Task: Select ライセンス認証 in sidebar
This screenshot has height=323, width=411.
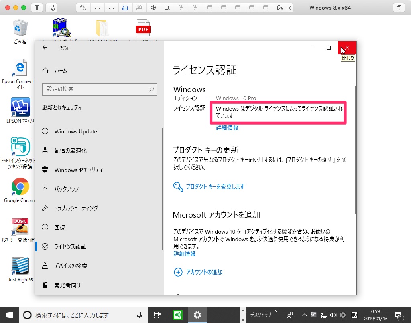Action: click(x=99, y=246)
